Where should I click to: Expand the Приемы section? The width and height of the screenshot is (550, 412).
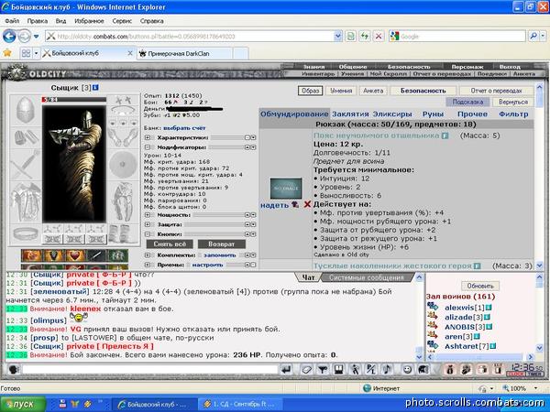(148, 265)
